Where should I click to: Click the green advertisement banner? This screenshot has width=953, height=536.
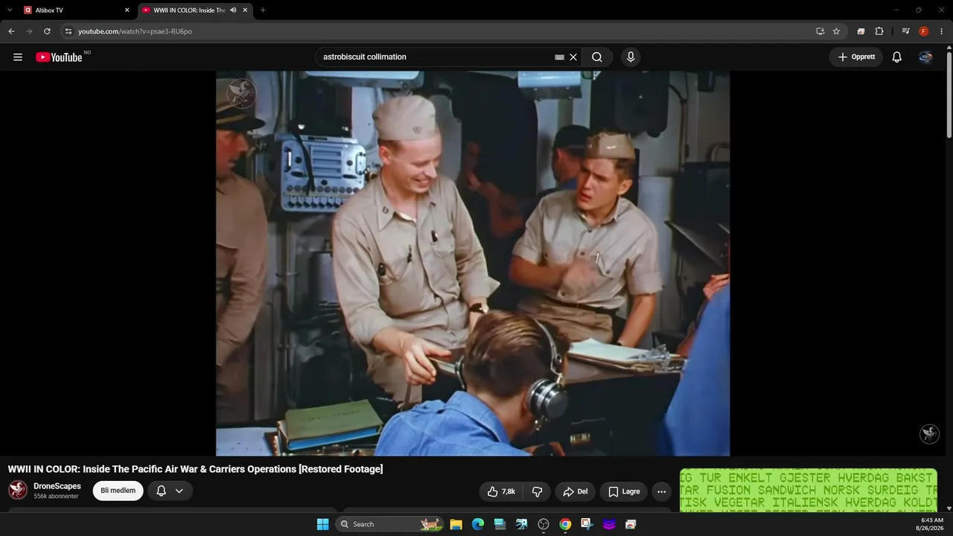point(809,490)
